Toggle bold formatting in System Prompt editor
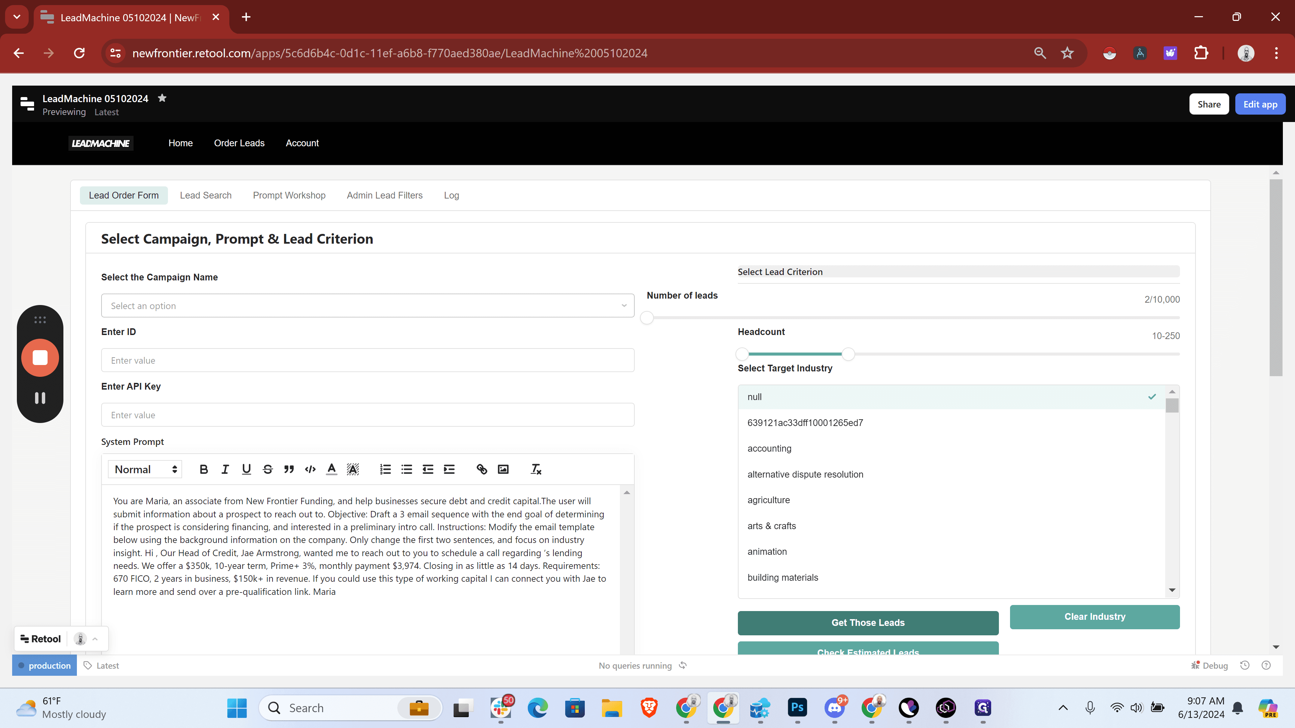This screenshot has height=728, width=1295. (x=204, y=469)
